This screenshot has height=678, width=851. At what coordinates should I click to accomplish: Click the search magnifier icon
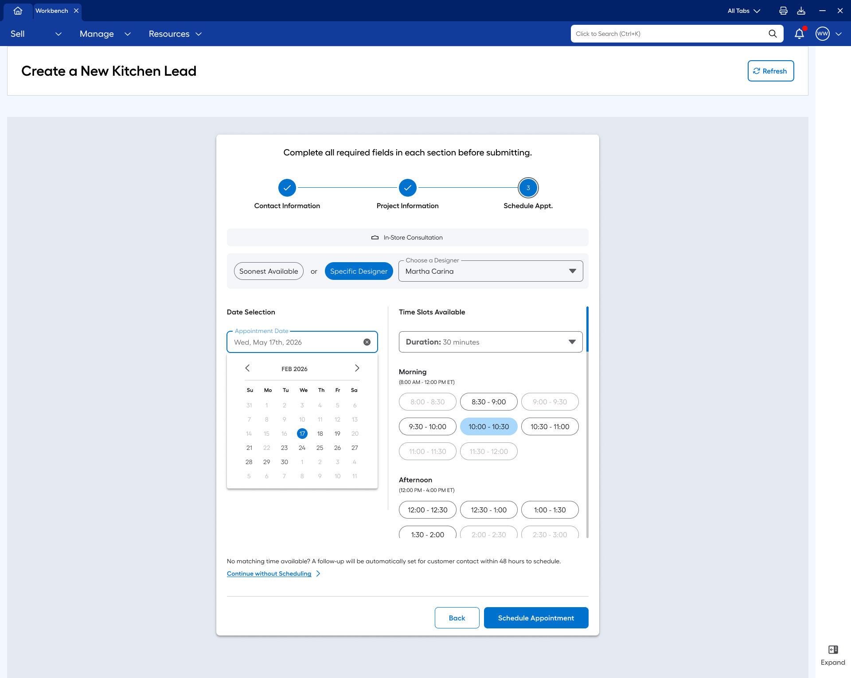click(773, 34)
